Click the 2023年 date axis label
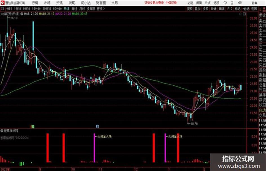 coord(5,169)
